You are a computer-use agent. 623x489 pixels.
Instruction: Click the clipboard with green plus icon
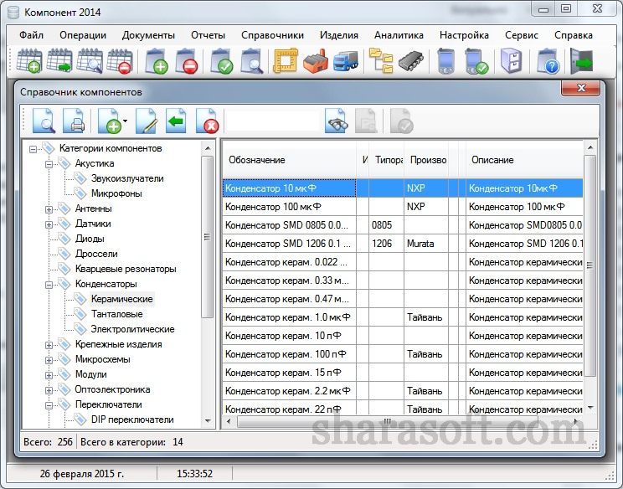coord(156,61)
